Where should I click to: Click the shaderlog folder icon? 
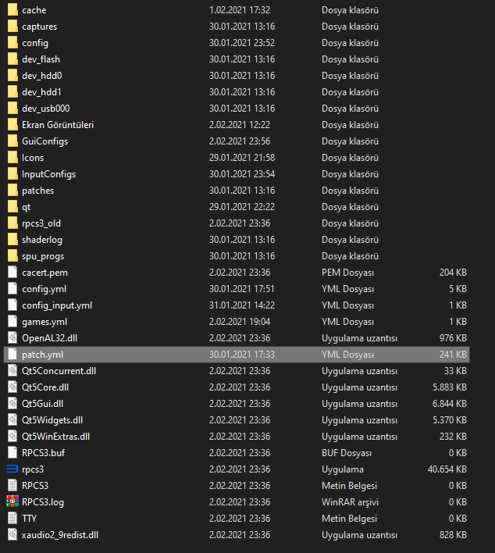12,240
